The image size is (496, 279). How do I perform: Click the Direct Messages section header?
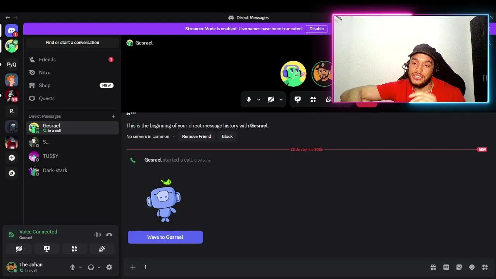(x=45, y=116)
